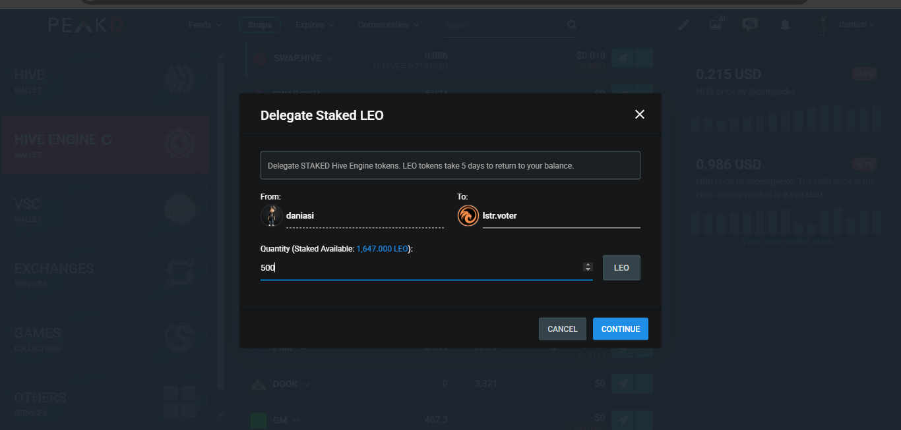Viewport: 901px width, 430px height.
Task: Click the image gallery icon in header
Action: [716, 24]
